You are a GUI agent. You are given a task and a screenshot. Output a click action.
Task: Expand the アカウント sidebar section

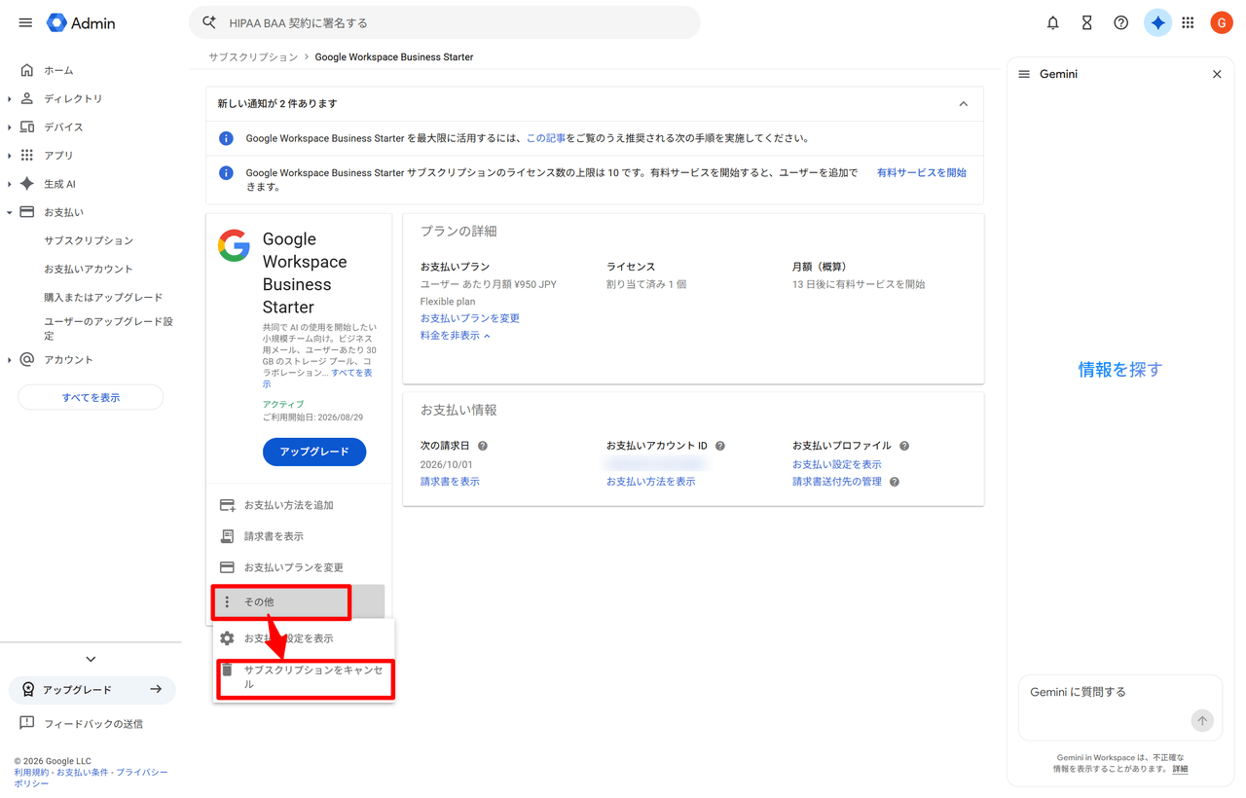click(x=10, y=360)
